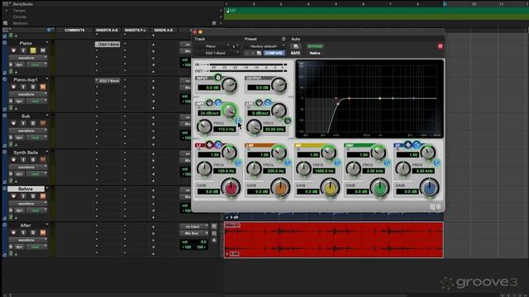Select the HPF notch filter type icon

point(209,103)
